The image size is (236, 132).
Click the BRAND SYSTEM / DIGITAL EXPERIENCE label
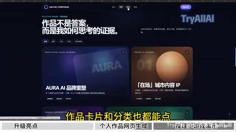(60, 52)
